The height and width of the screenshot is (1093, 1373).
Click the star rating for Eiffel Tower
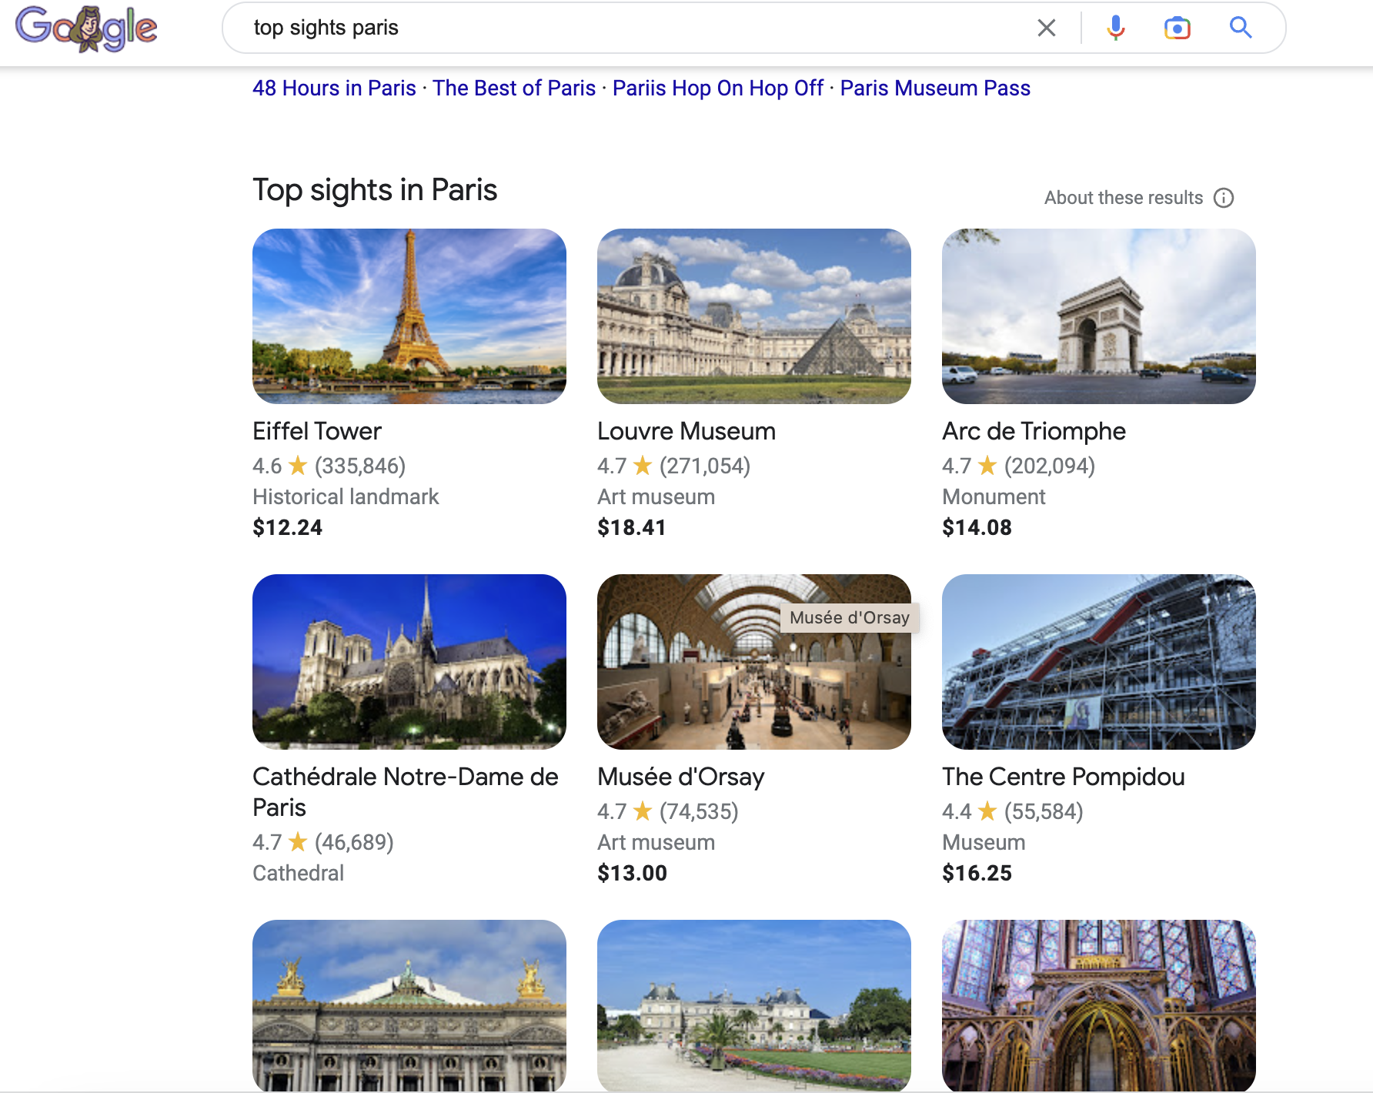click(299, 466)
